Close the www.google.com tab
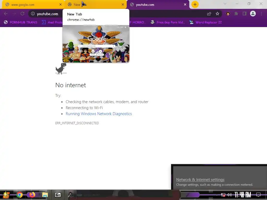The image size is (267, 200). pyautogui.click(x=60, y=5)
